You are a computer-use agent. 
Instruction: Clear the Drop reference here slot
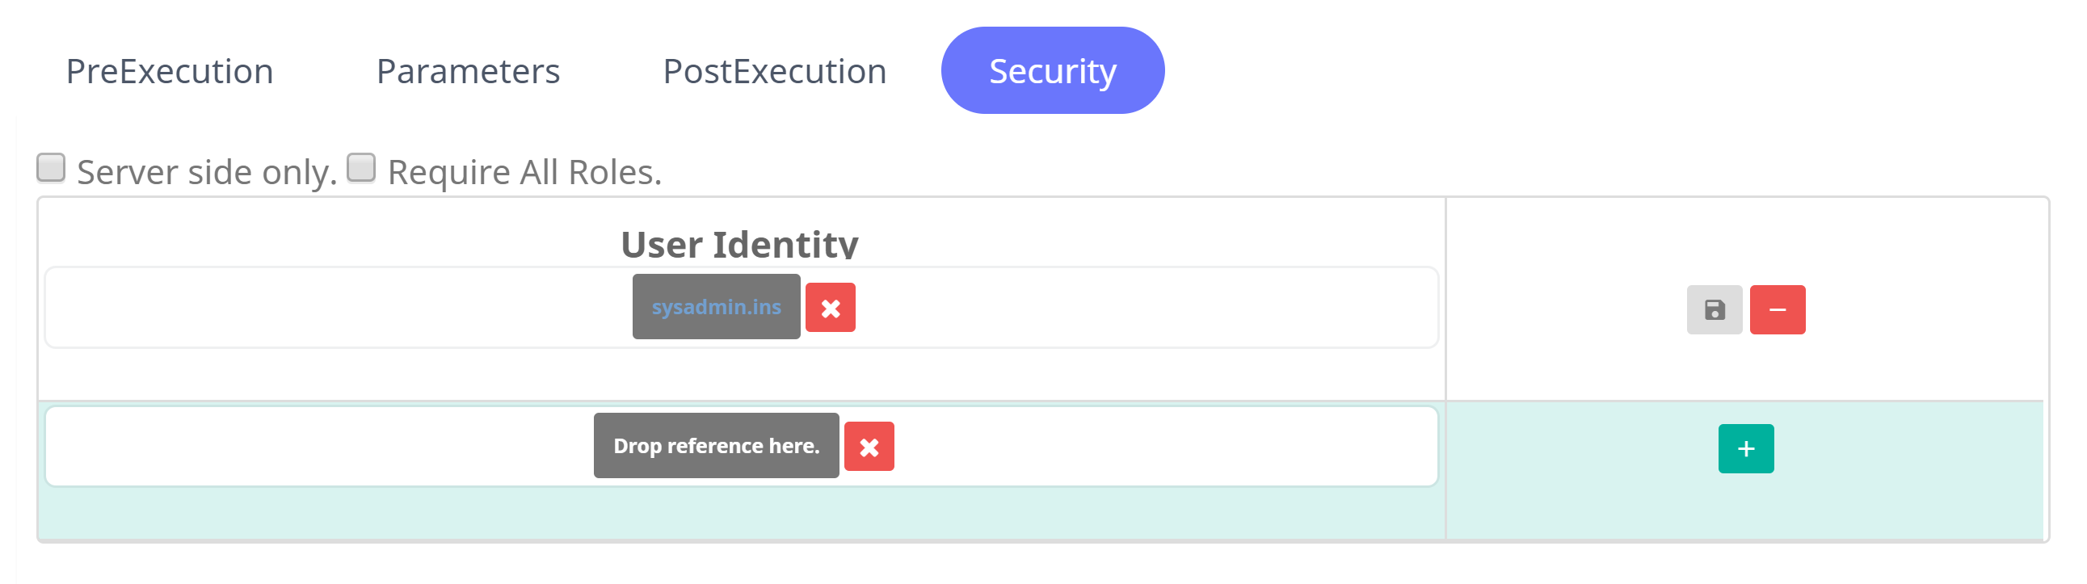coord(869,447)
